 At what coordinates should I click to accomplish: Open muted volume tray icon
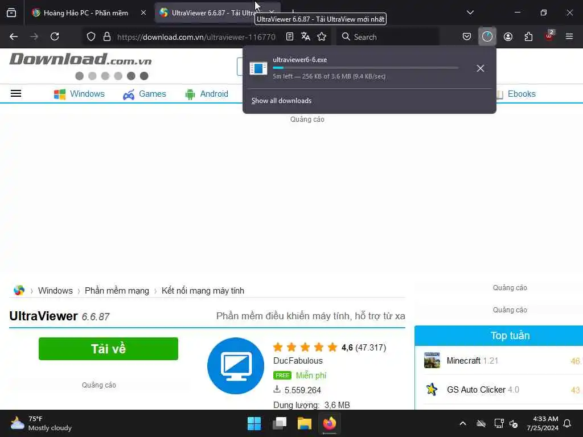click(514, 423)
